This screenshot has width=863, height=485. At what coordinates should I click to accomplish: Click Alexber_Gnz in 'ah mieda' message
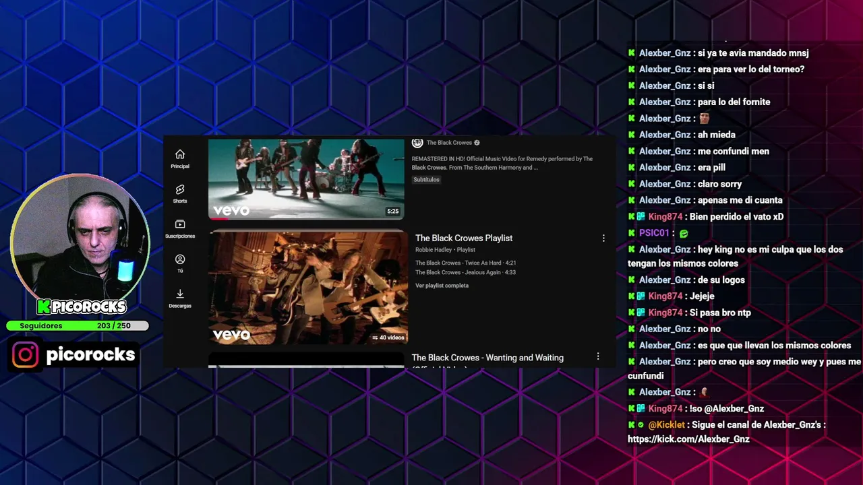tap(665, 135)
